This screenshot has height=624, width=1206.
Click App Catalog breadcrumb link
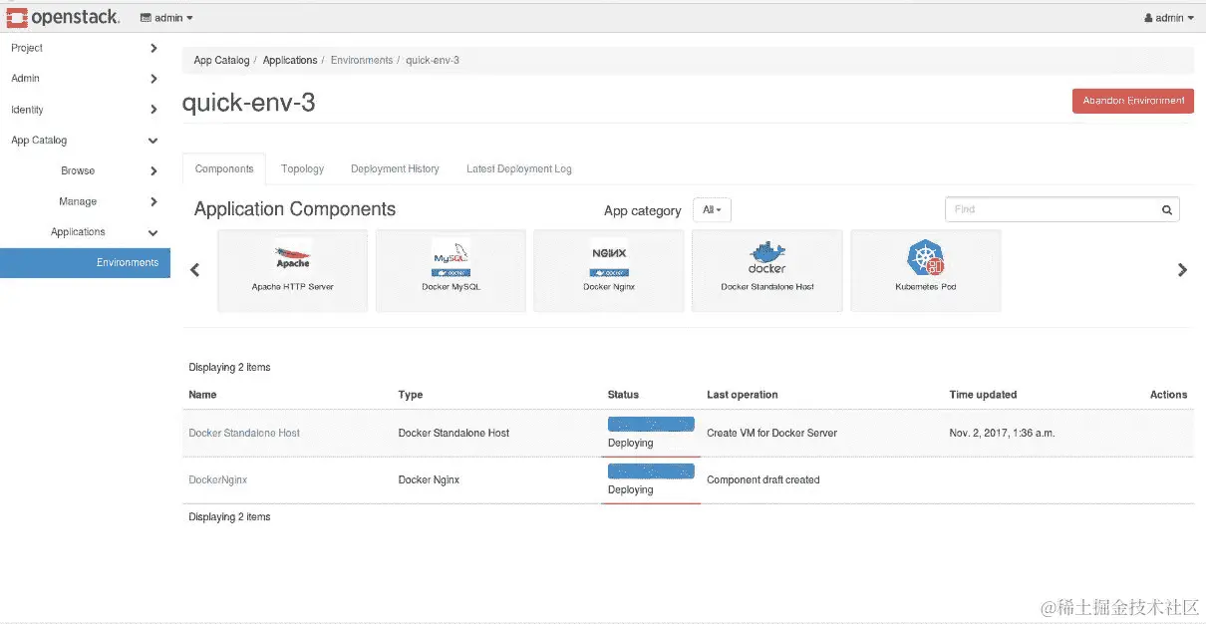pos(221,60)
